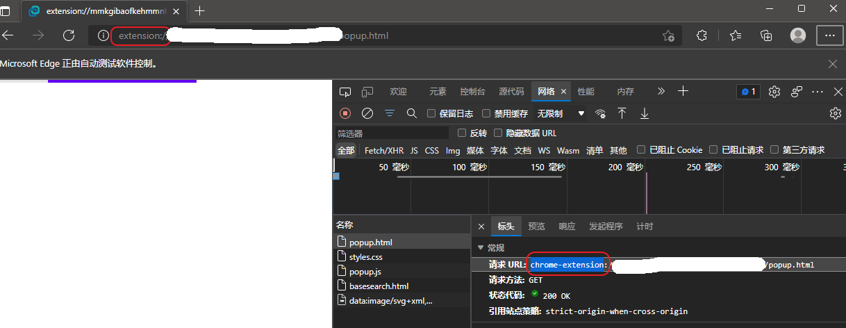Check 隐藏数据 URL option
Viewport: 846px width, 328px height.
point(498,133)
